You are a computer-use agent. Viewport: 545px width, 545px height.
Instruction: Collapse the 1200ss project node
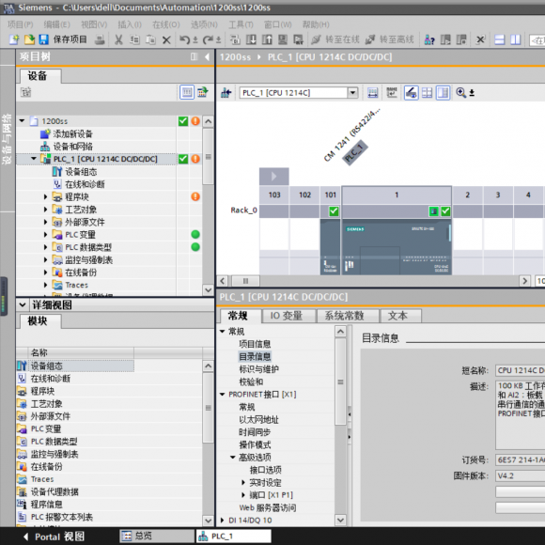pos(23,121)
